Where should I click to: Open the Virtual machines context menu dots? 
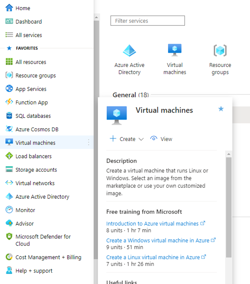(89, 143)
